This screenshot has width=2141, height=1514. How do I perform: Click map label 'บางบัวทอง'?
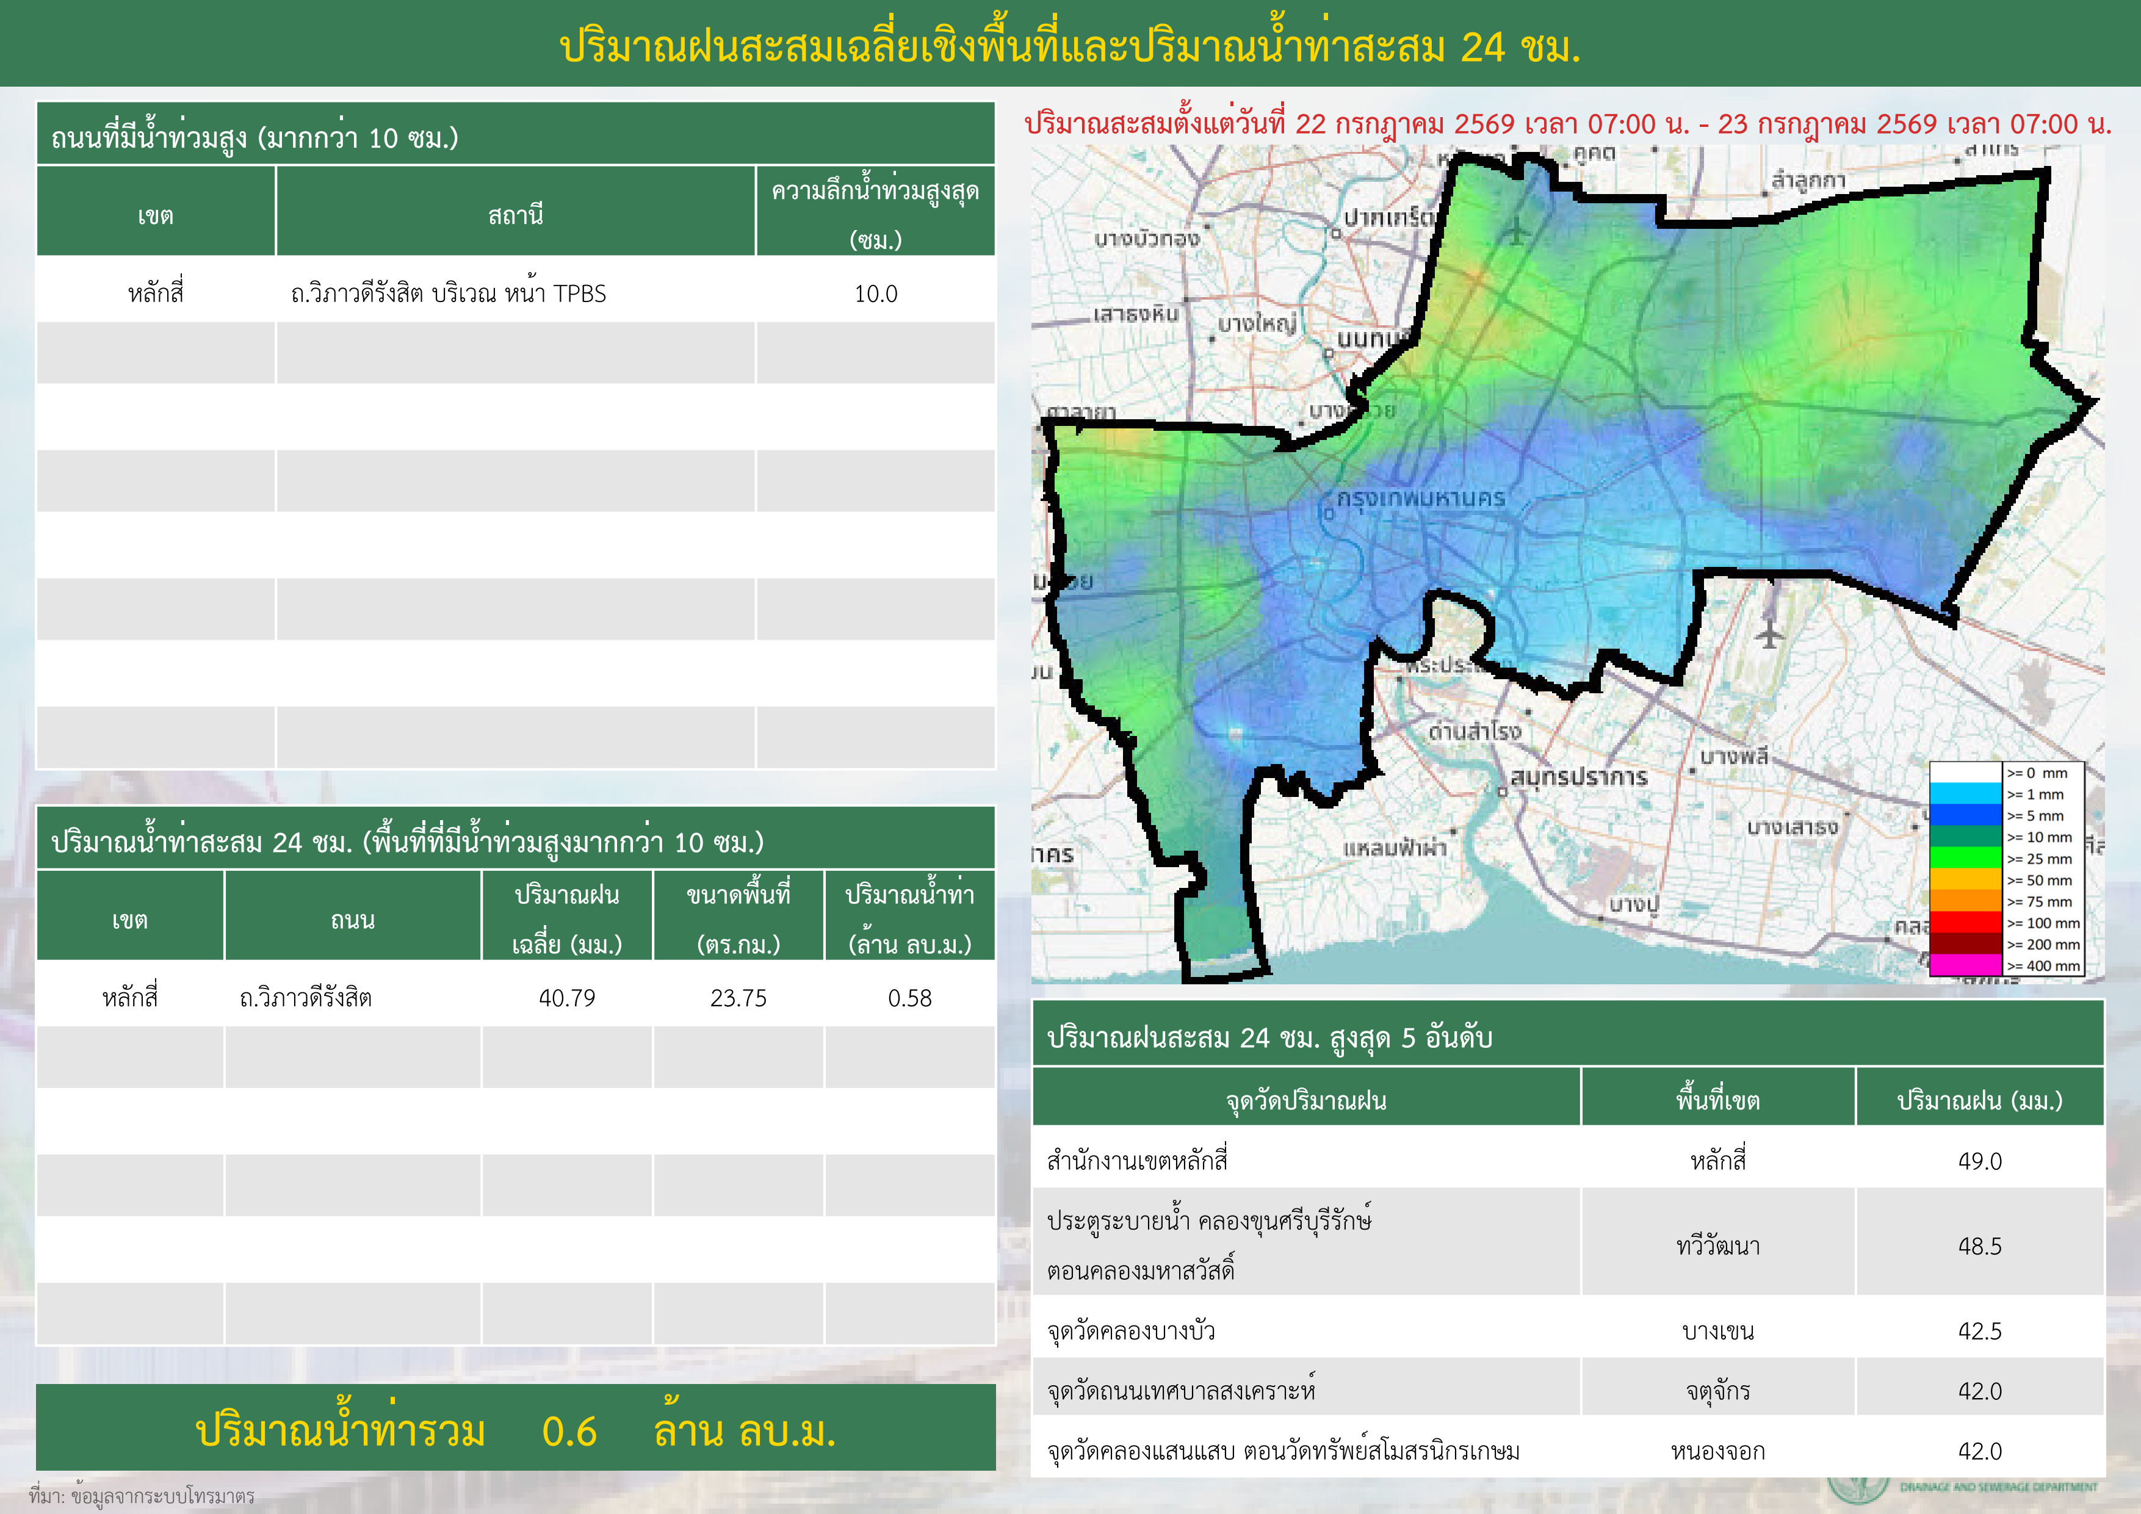tap(1147, 239)
